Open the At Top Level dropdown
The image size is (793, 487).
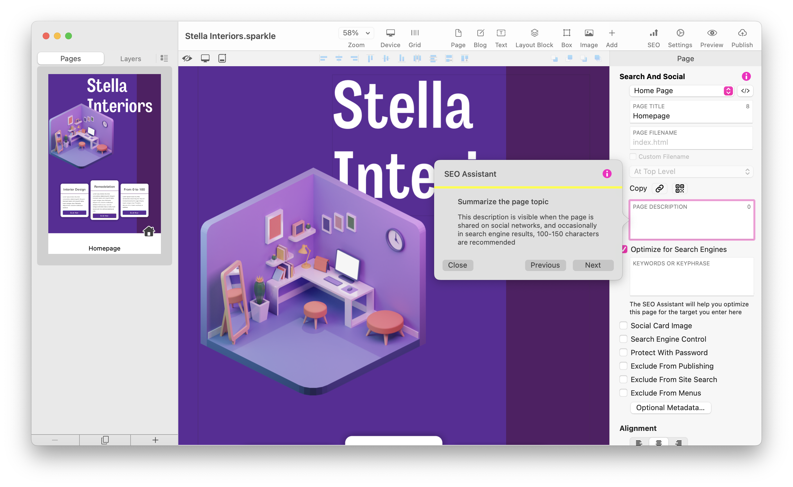point(691,172)
